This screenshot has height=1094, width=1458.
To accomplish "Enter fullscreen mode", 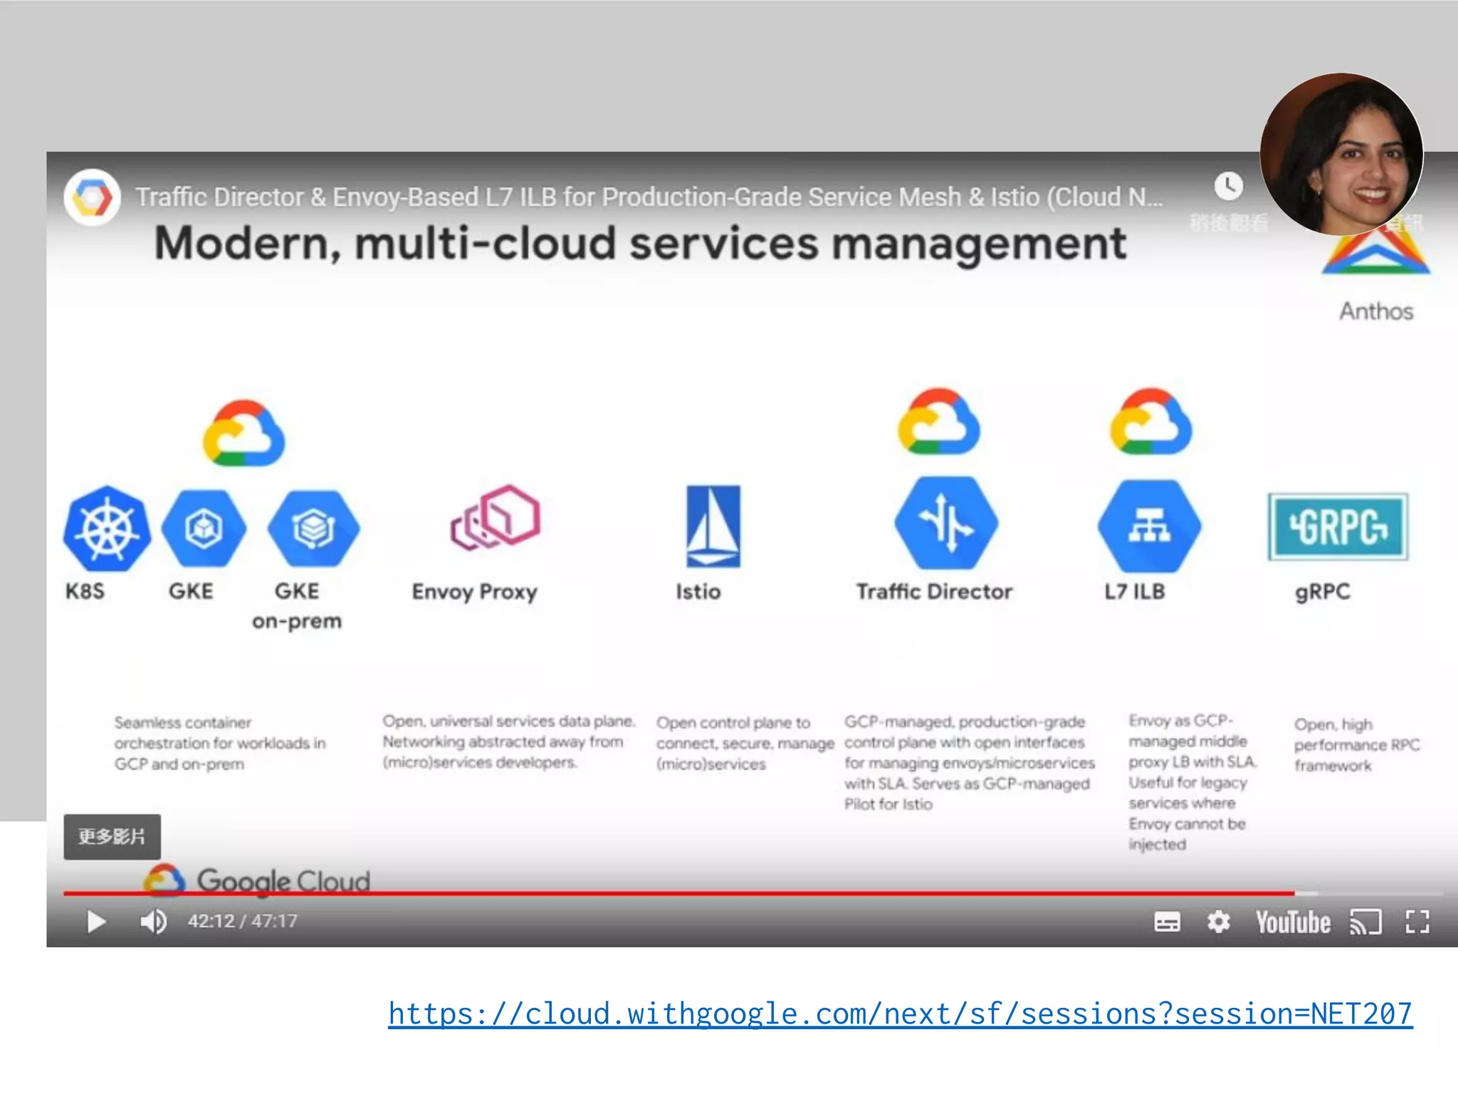I will coord(1417,922).
